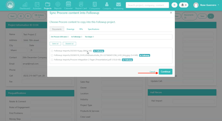Click Rose Guerrero avatar picture
The image size is (222, 121).
click(x=196, y=5)
